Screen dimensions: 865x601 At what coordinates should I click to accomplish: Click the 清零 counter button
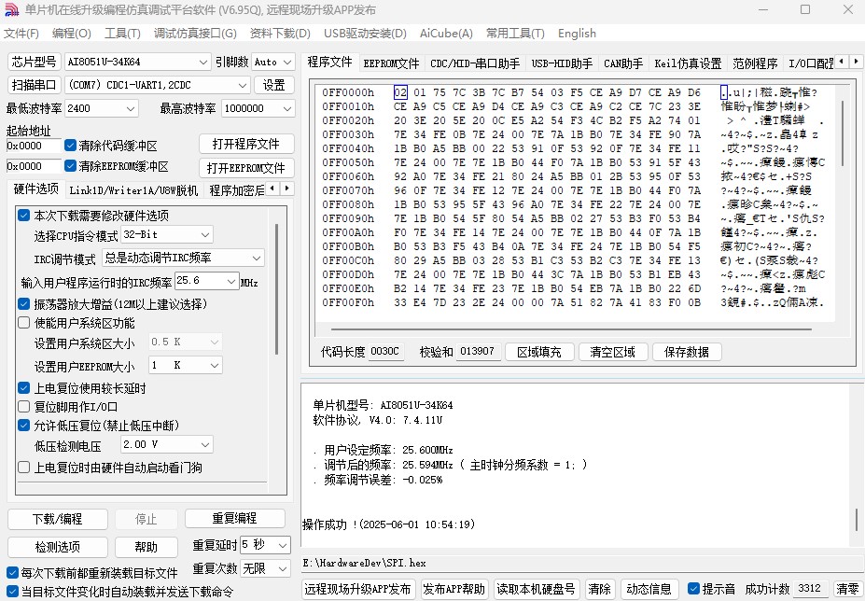[847, 589]
